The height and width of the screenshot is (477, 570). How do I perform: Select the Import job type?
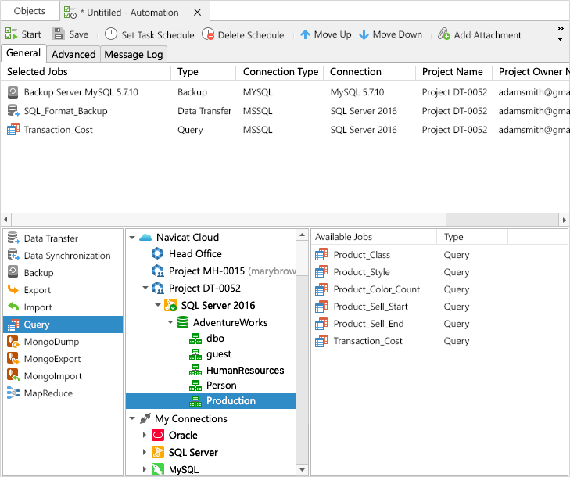point(63,307)
